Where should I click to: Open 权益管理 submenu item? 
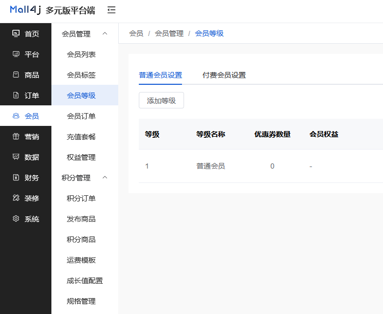(85, 157)
